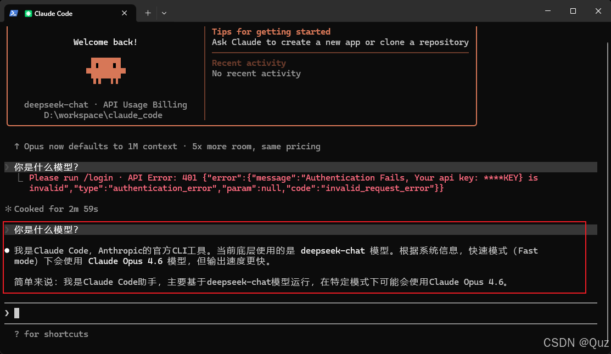
Task: Select 'Tips for getting started' heading
Action: (x=271, y=31)
